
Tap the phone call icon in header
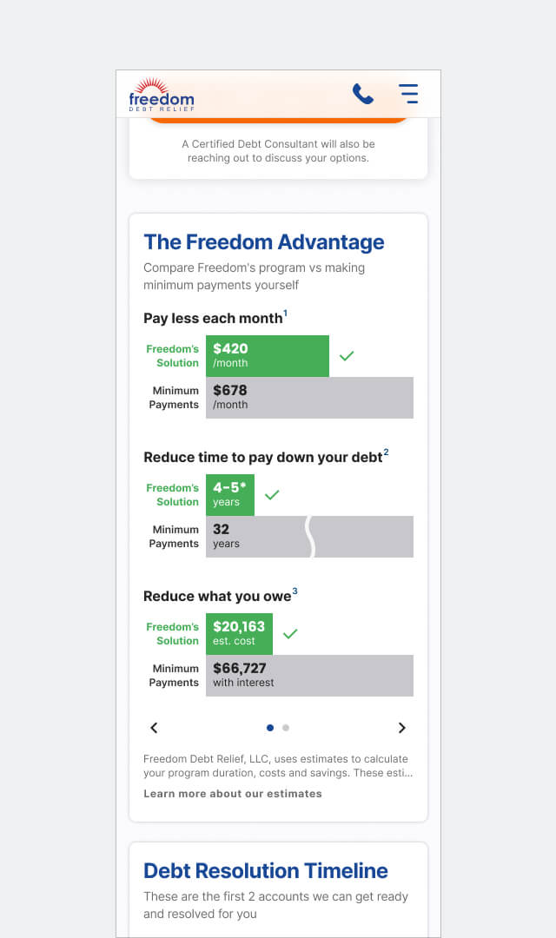point(362,94)
